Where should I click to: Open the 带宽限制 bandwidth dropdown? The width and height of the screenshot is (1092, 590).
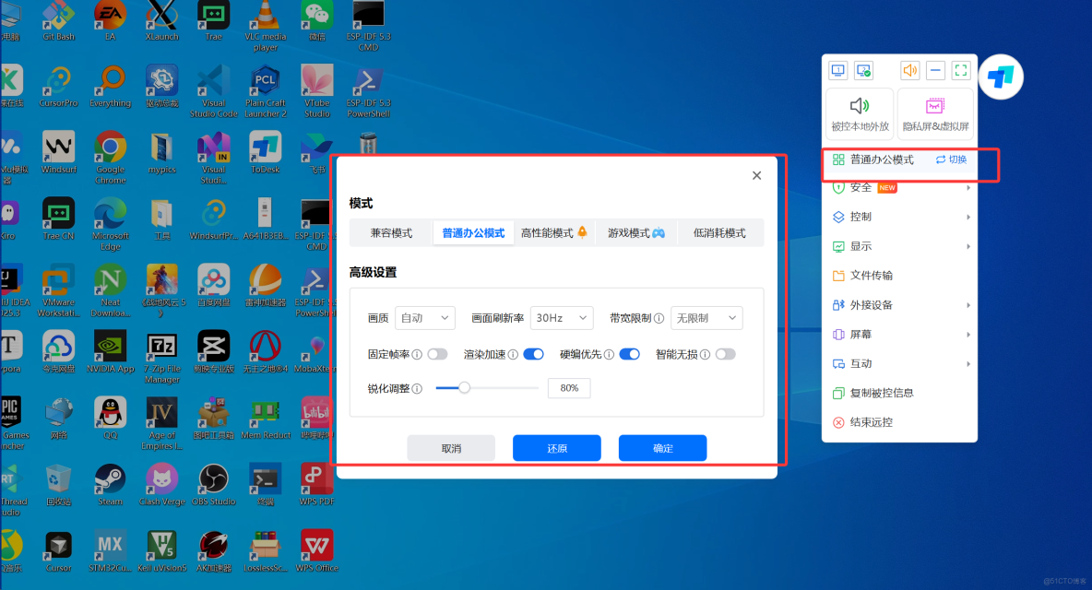click(706, 317)
